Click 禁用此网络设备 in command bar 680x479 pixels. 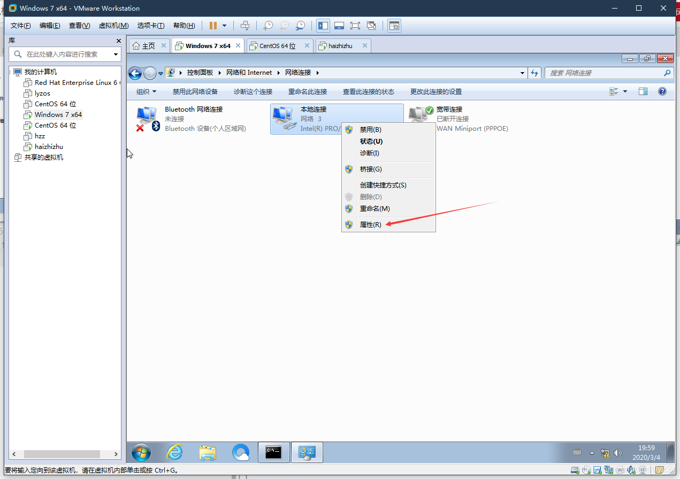195,92
